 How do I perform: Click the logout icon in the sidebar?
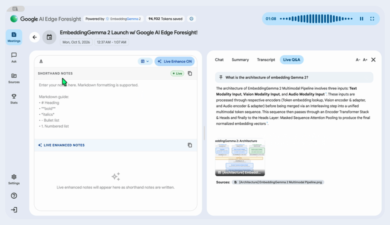(x=14, y=210)
